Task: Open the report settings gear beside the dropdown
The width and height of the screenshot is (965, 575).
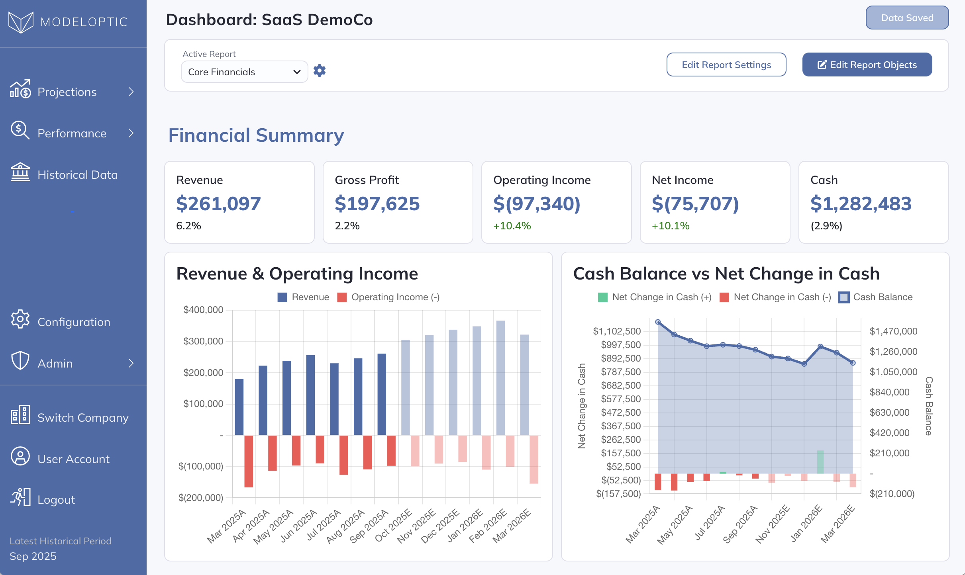Action: [320, 71]
